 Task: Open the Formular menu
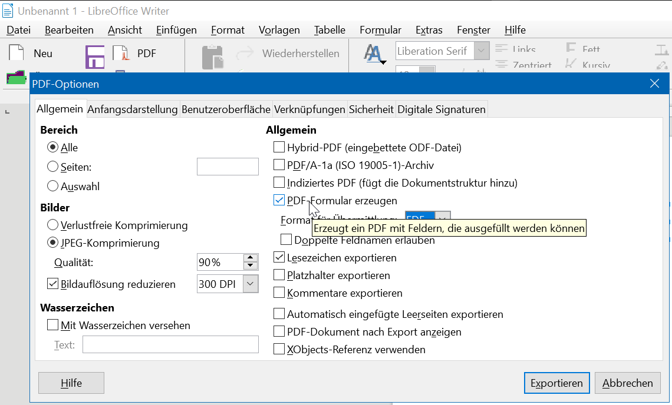pyautogui.click(x=380, y=30)
